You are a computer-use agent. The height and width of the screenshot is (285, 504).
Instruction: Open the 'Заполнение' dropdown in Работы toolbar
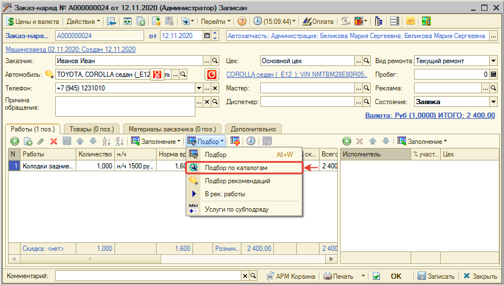click(x=156, y=141)
